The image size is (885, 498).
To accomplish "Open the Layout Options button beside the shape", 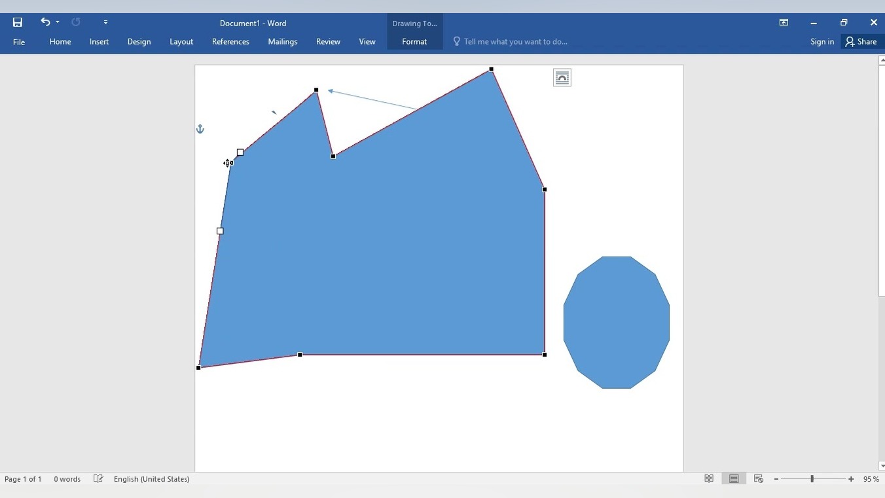I will tap(562, 78).
